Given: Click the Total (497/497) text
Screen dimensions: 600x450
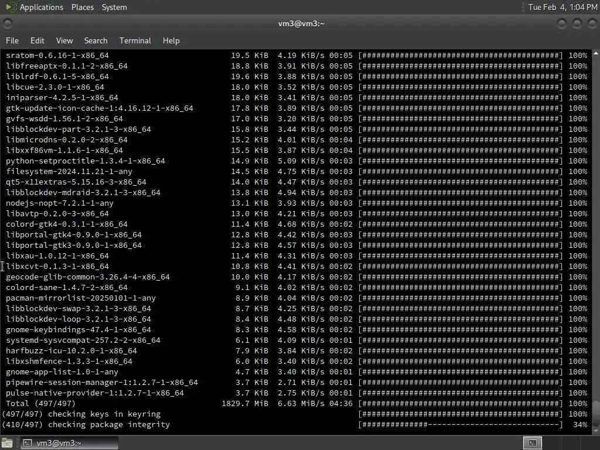Looking at the screenshot, I should 40,403.
